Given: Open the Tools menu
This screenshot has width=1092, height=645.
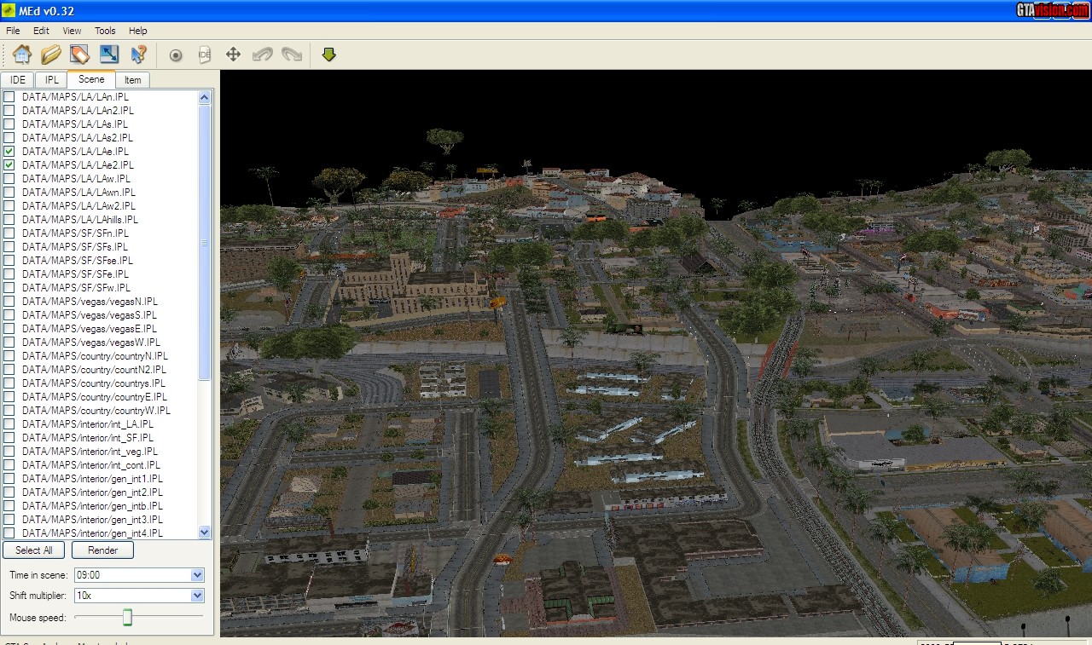Looking at the screenshot, I should pos(105,31).
